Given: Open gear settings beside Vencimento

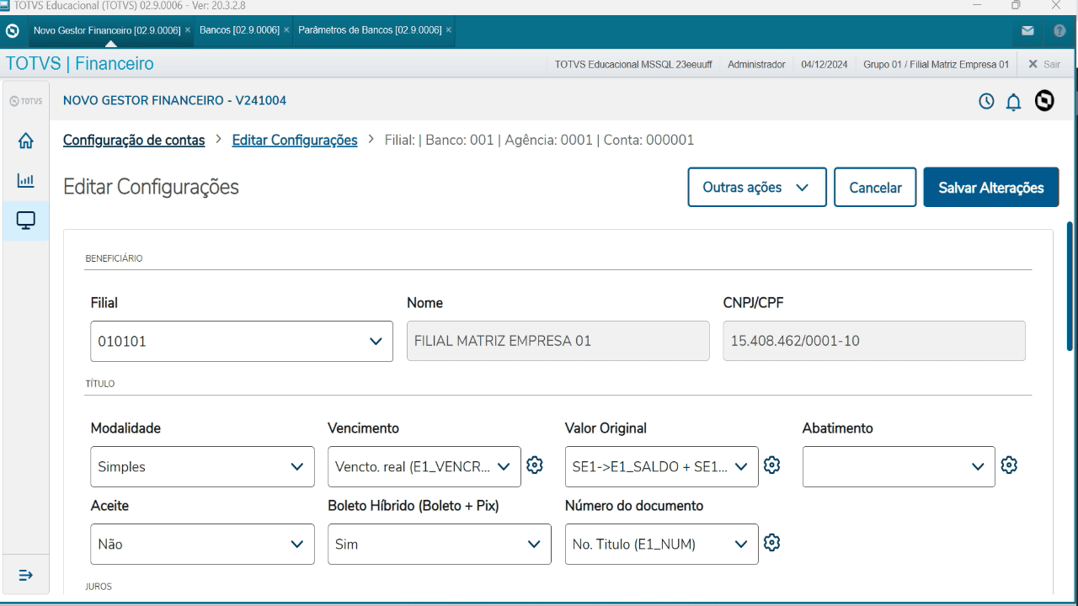Looking at the screenshot, I should 534,465.
